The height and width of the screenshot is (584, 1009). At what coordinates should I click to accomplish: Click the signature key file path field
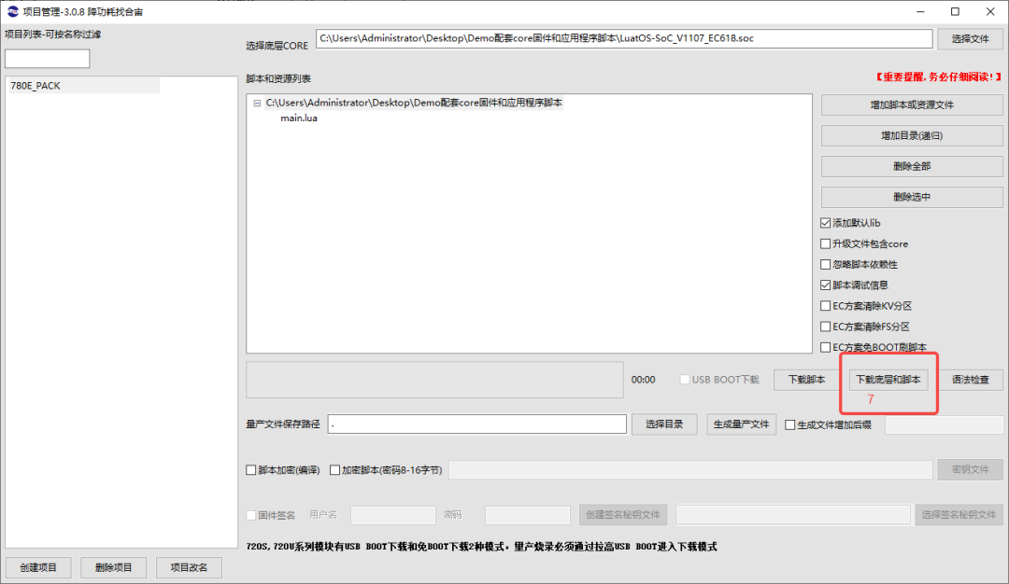pos(793,515)
